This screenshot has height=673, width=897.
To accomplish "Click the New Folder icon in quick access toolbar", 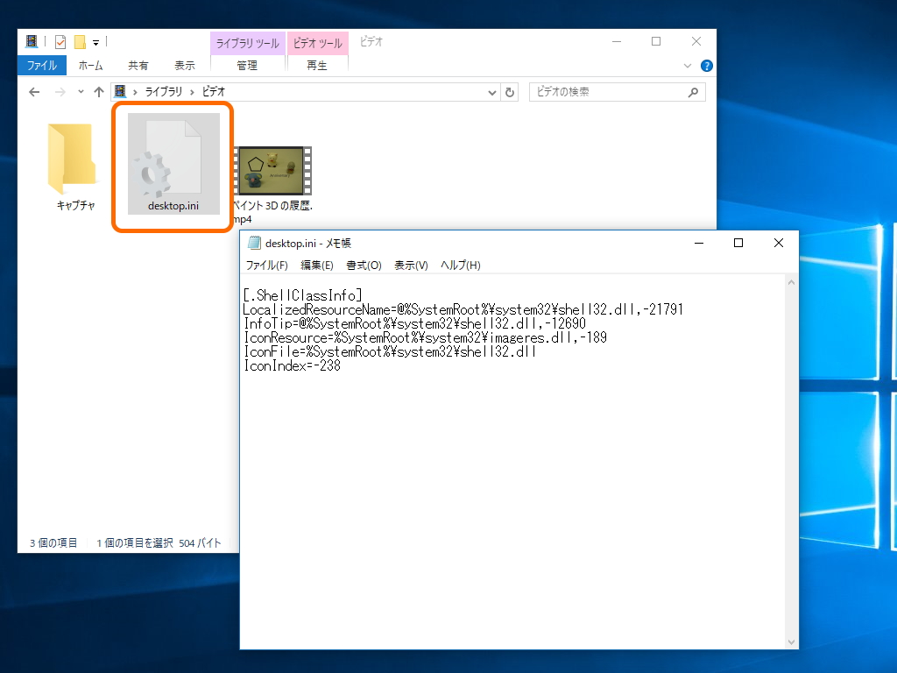I will [80, 42].
